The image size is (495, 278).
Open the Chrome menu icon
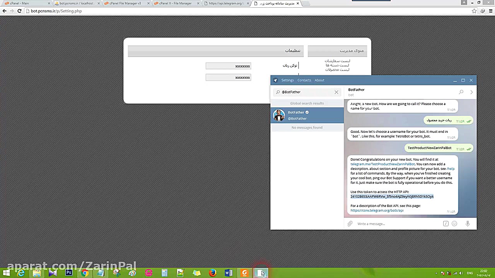(491, 11)
